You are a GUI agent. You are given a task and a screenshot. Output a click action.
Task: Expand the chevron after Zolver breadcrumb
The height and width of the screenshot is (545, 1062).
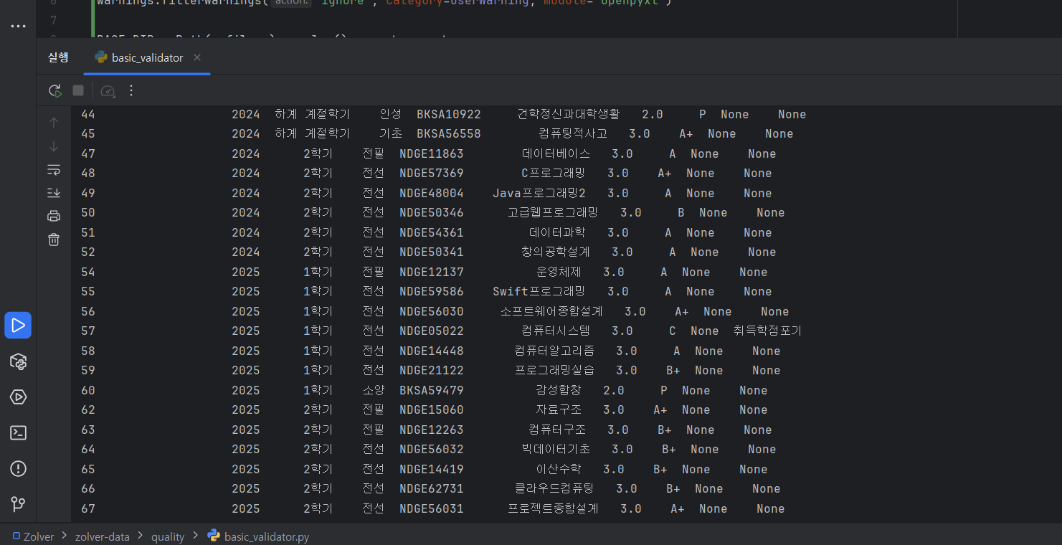click(65, 536)
